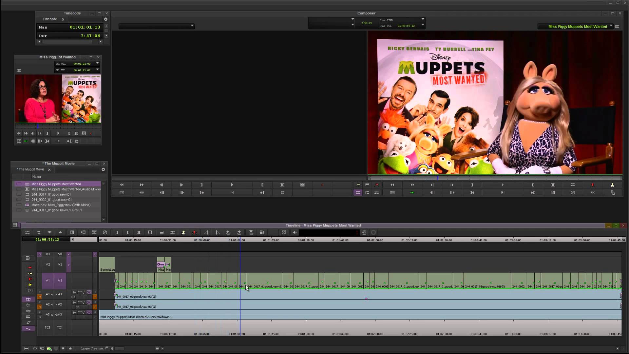Click Step Back One Frame under record monitor

tap(432, 185)
